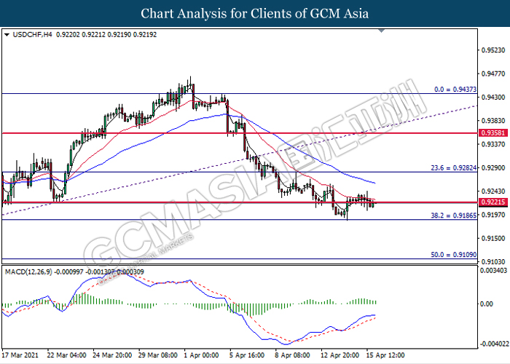Click the 0.92430 price scale value

click(493, 191)
